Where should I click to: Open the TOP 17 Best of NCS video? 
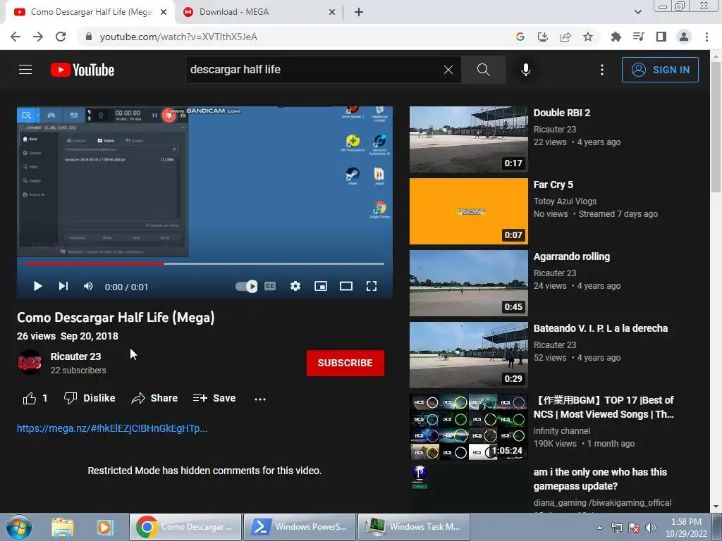click(x=604, y=407)
